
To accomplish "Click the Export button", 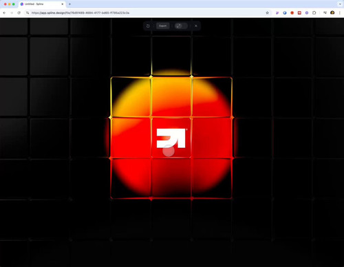I will [x=163, y=26].
